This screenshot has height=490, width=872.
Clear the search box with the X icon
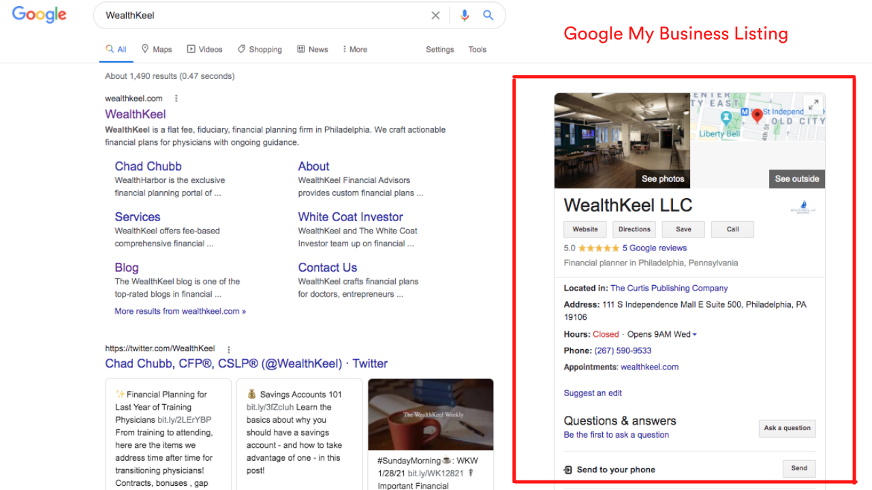435,15
